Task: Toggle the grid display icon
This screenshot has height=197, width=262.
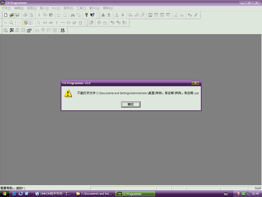Action: click(19, 23)
